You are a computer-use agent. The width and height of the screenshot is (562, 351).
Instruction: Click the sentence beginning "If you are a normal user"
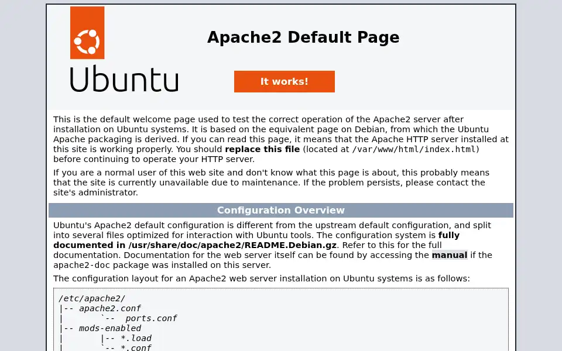tap(271, 183)
